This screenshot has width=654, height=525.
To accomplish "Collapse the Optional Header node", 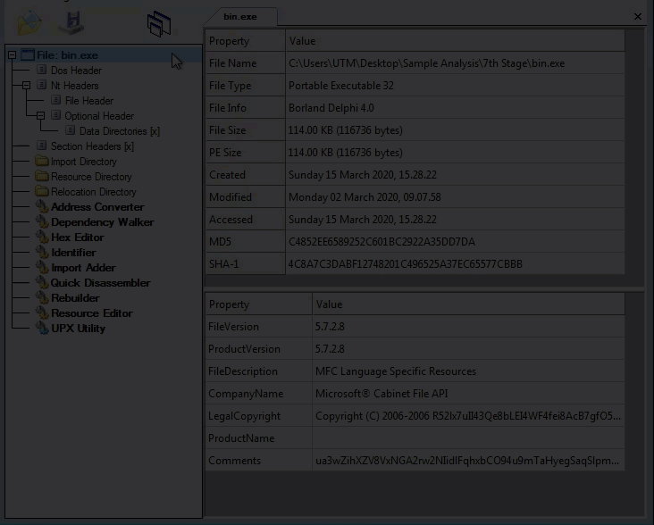I will 40,116.
